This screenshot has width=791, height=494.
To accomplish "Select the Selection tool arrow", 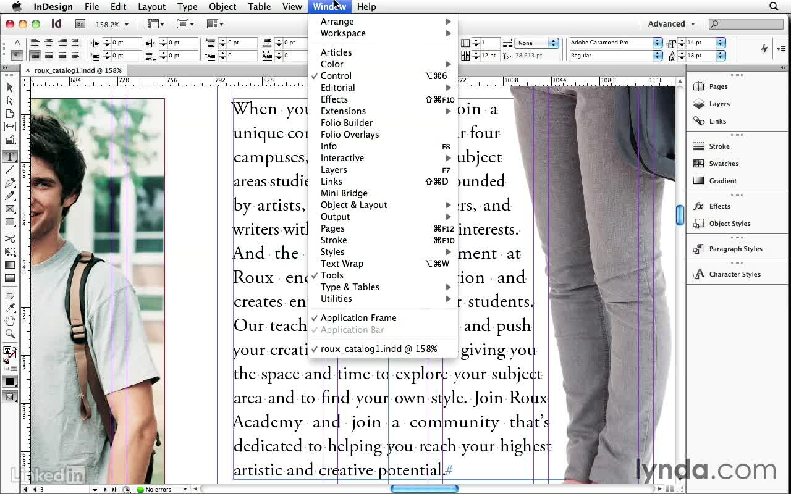I will coord(10,88).
